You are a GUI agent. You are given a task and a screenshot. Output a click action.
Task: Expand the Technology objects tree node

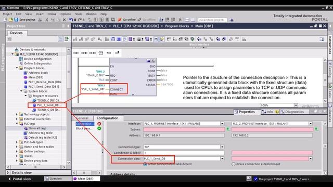[x=17, y=114]
